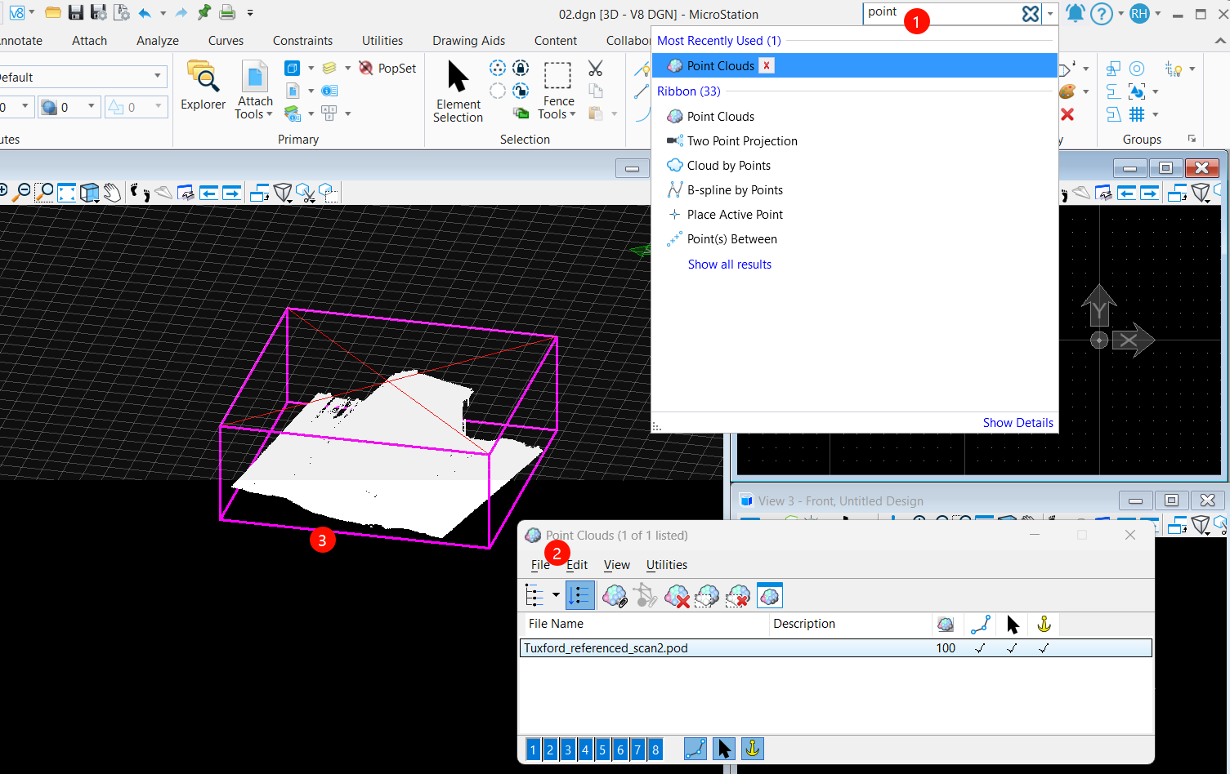Open the File menu in Point Clouds dialog
The width and height of the screenshot is (1230, 774).
pyautogui.click(x=540, y=565)
